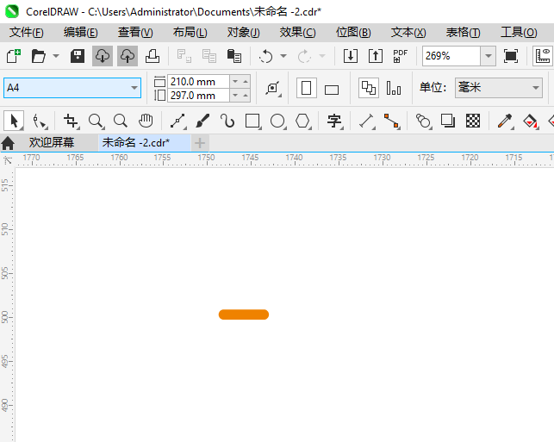Decrease page height with down stepper
Viewport: 554px width, 442px height.
(235, 96)
